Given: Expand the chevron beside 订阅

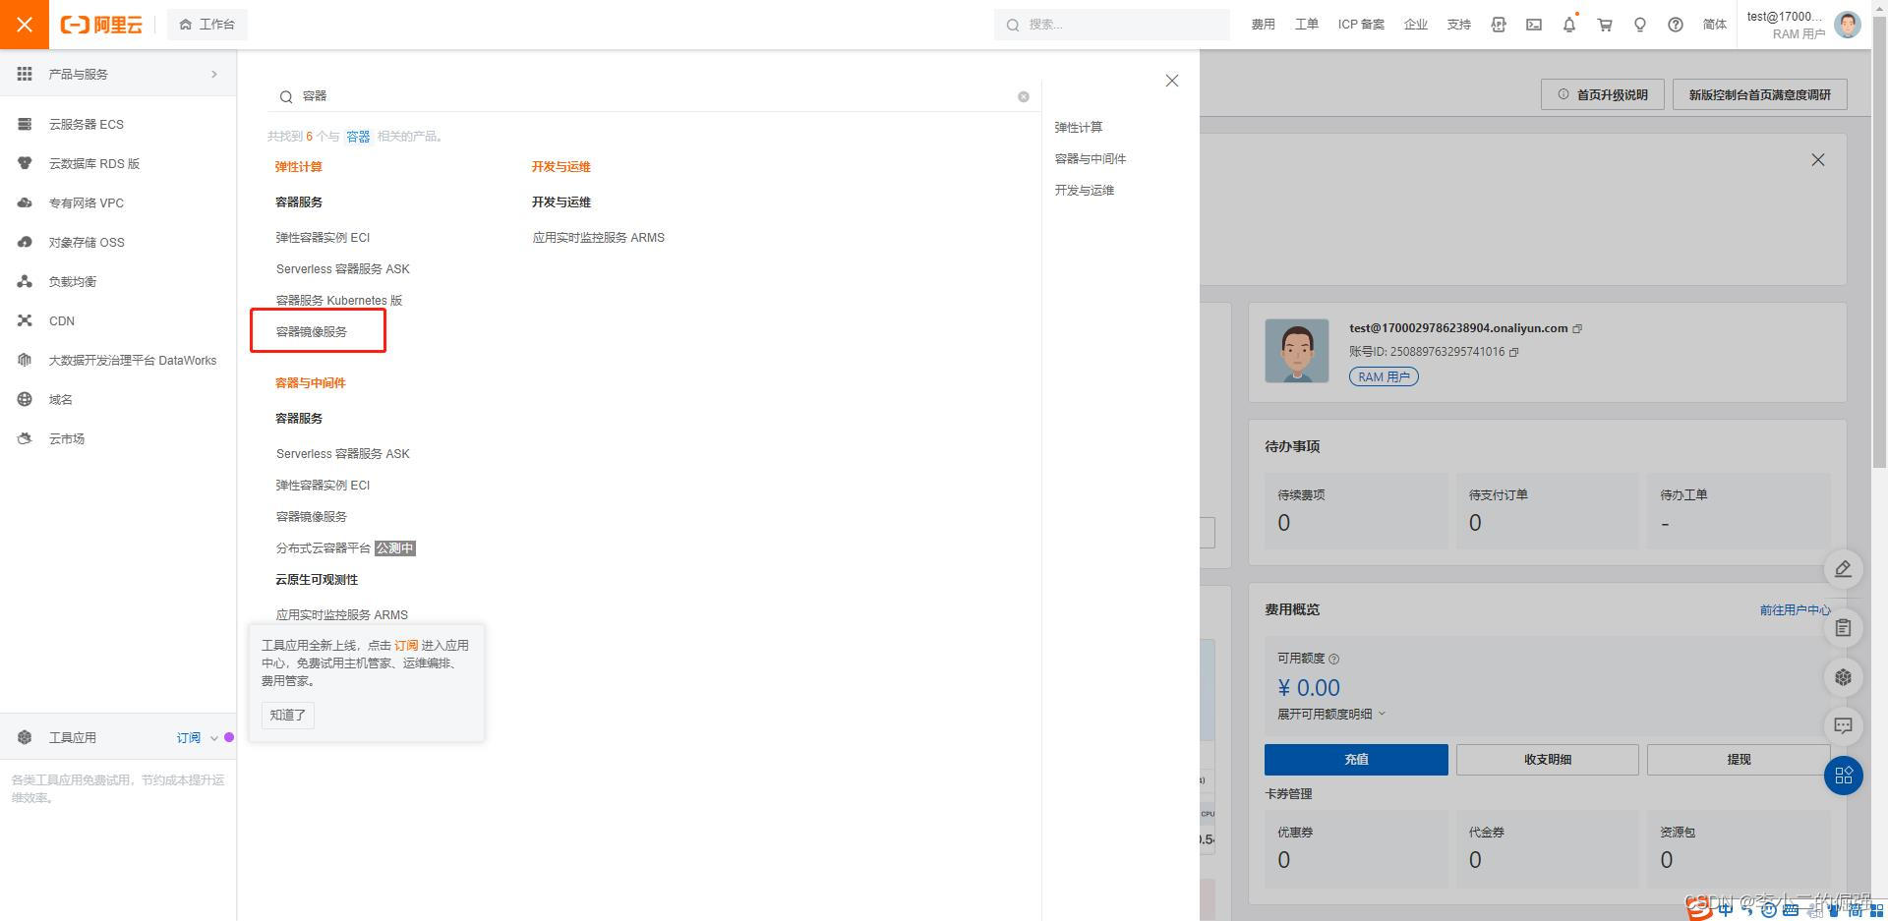Looking at the screenshot, I should coord(213,738).
